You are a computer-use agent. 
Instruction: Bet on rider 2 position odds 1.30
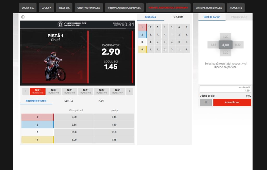114,125
